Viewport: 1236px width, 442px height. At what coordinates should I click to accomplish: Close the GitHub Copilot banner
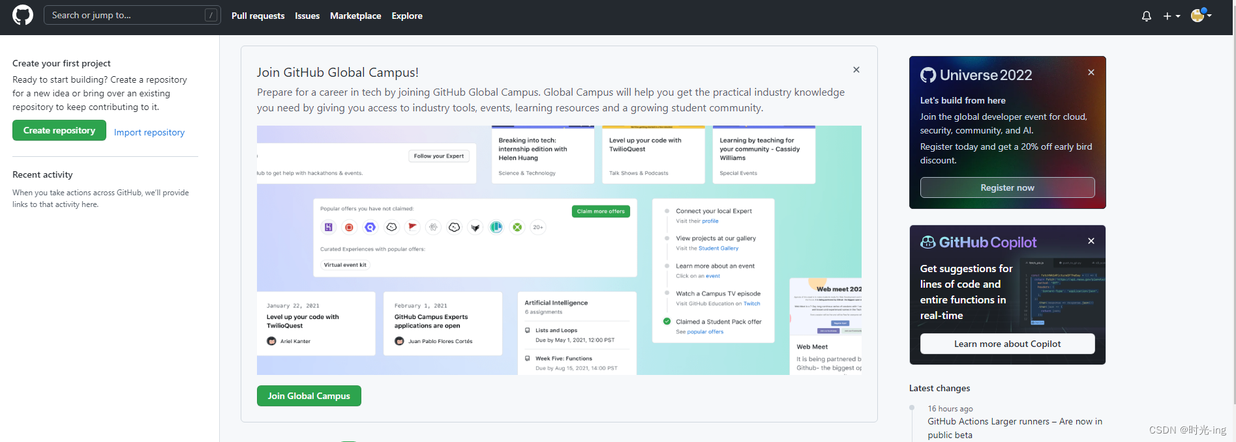click(1091, 241)
